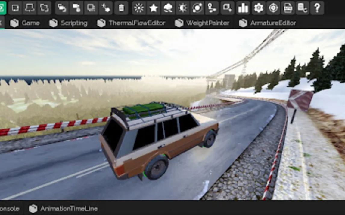Viewport: 345px width, 215px height.
Task: Click the question mark help icon
Action: (317, 8)
